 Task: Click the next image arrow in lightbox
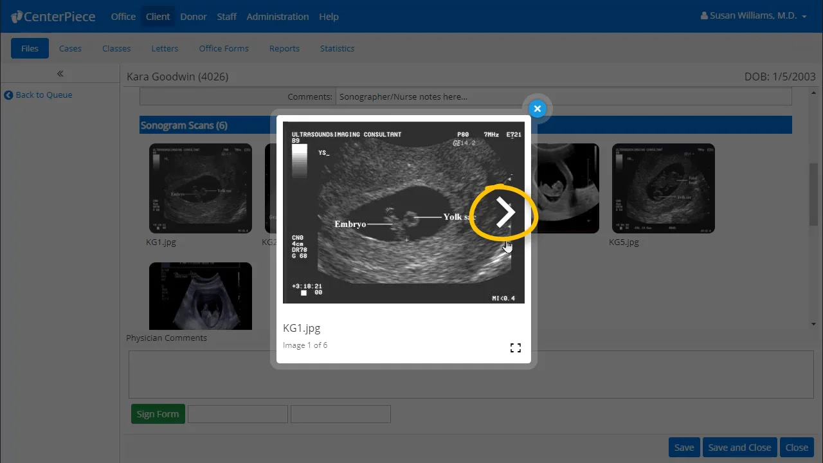click(505, 213)
